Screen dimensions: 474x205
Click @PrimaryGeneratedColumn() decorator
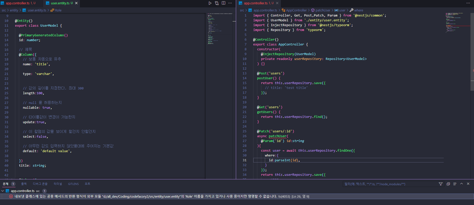click(43, 35)
